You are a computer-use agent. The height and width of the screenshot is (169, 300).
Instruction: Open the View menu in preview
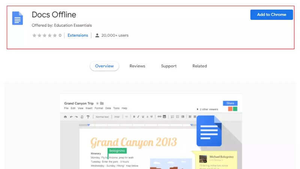click(x=80, y=108)
